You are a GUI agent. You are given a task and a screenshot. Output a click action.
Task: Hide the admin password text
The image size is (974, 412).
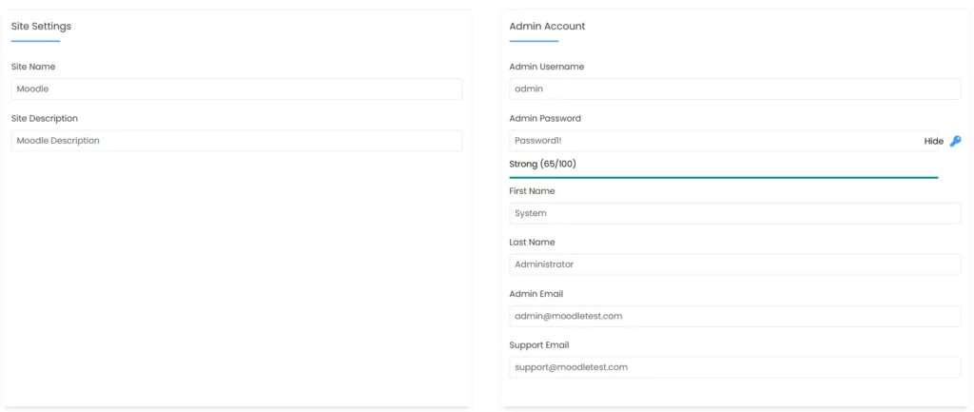[x=934, y=141]
